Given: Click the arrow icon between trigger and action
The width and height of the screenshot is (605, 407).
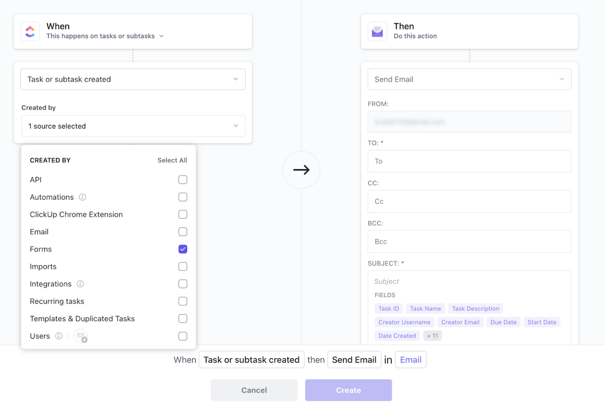Looking at the screenshot, I should coord(302,170).
